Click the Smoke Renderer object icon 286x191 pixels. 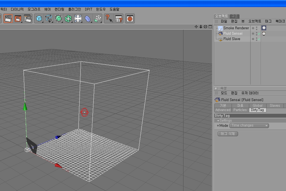click(220, 28)
